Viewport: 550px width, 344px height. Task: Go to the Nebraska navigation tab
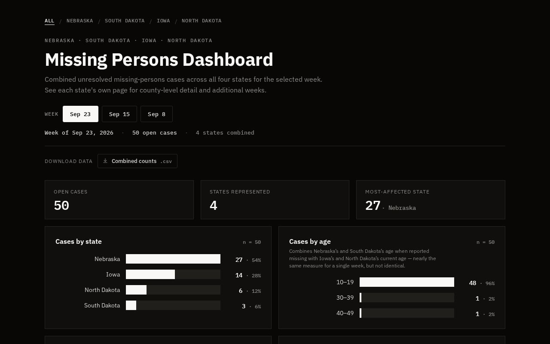click(79, 21)
